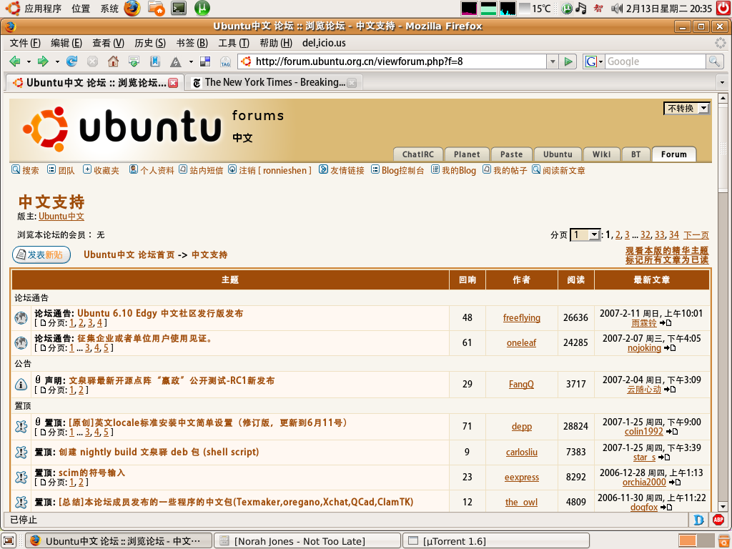
Task: Open the 文件 (F) menu
Action: pyautogui.click(x=25, y=43)
